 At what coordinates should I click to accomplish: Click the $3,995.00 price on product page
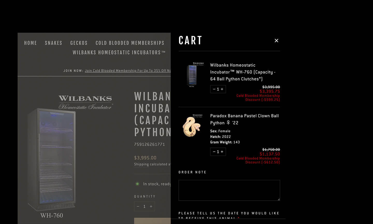tap(145, 158)
